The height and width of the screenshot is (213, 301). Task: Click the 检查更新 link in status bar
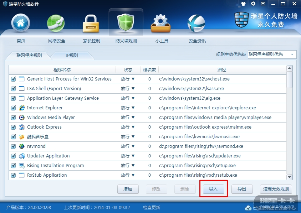tap(152, 208)
